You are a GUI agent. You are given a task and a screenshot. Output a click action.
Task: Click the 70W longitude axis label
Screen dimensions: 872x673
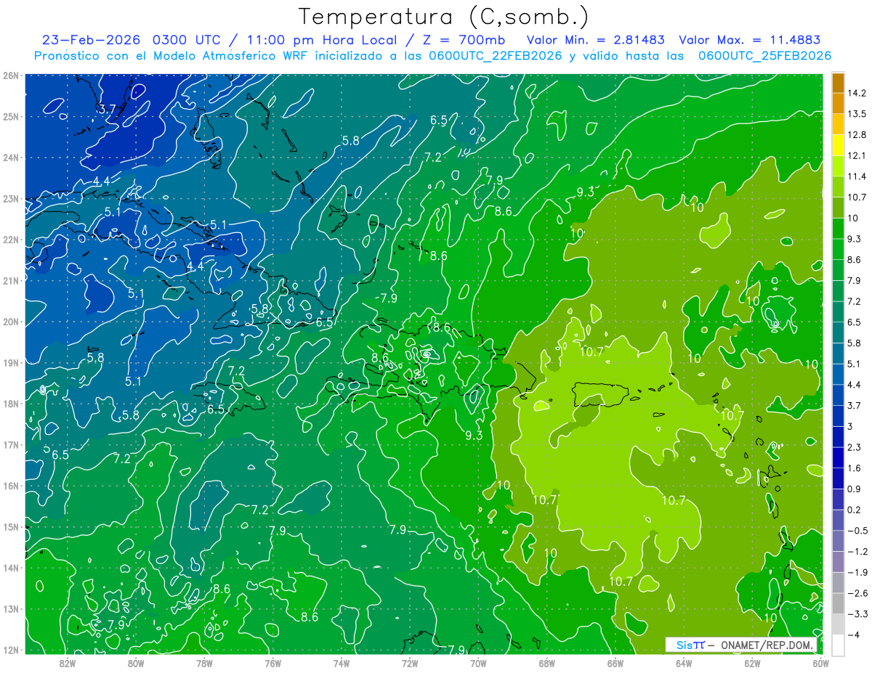(478, 664)
